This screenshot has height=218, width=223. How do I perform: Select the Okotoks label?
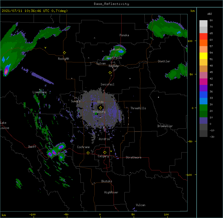click(x=107, y=181)
